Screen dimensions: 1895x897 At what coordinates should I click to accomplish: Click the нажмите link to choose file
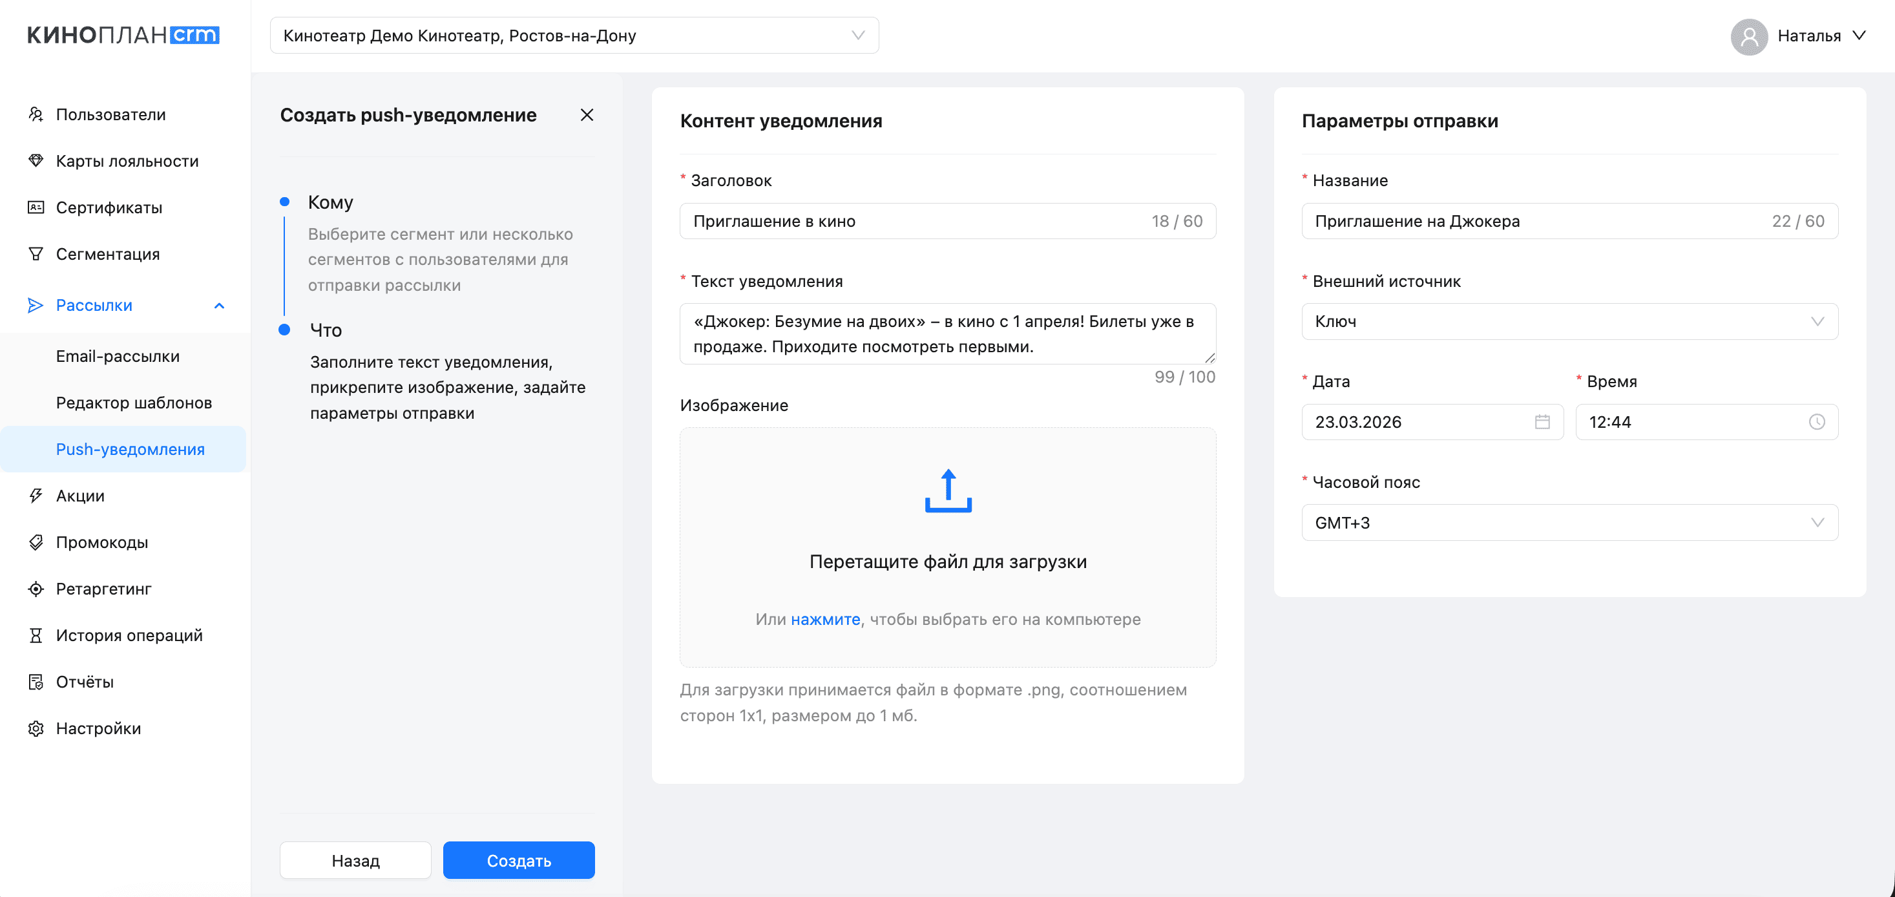824,620
